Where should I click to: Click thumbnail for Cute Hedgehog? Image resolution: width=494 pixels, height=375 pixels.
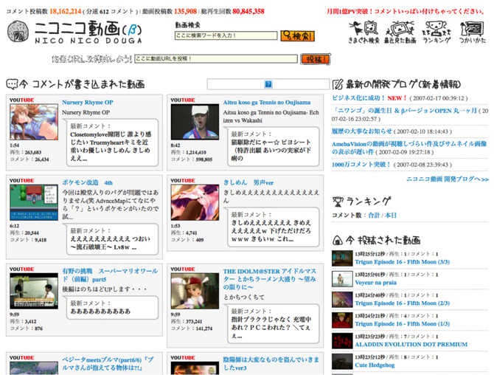[x=342, y=362]
